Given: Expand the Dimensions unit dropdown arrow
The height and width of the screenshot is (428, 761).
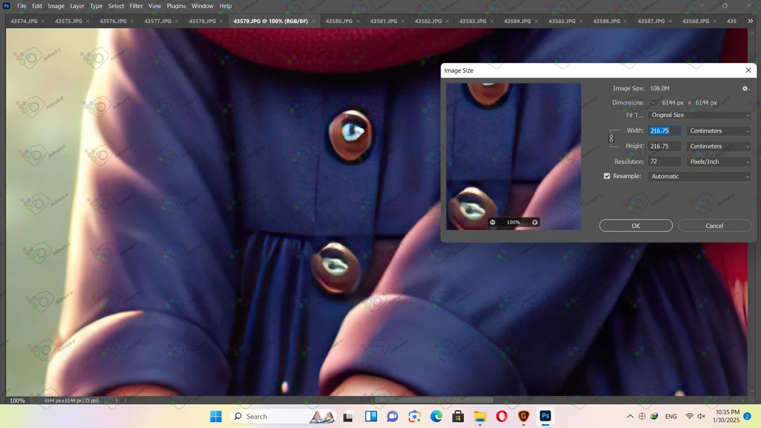Looking at the screenshot, I should [653, 103].
